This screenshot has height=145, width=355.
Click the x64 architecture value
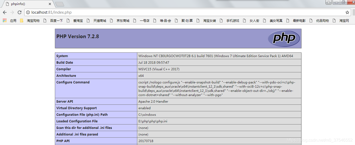(x=141, y=76)
